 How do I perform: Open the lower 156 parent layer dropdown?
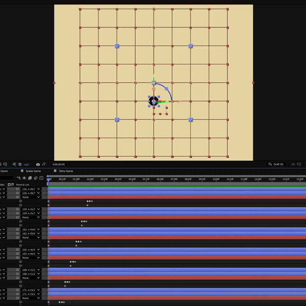point(31,193)
